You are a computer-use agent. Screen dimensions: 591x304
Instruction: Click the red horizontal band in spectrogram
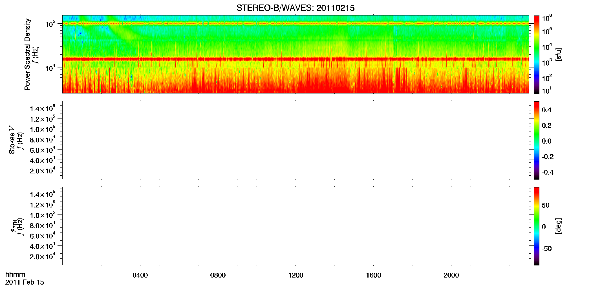[x=295, y=59]
